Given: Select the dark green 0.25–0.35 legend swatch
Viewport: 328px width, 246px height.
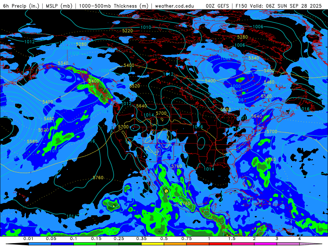Looking at the screenshot, I should pos(130,244).
